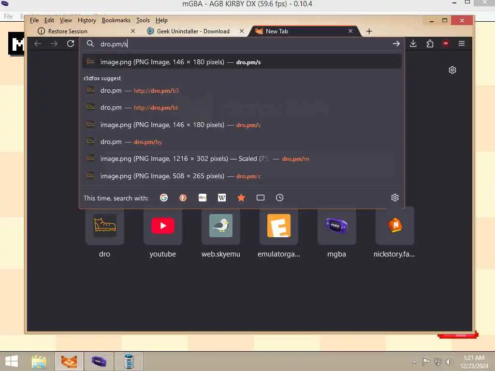The height and width of the screenshot is (371, 495).
Task: Click the Go arrow in the address bar
Action: click(396, 43)
